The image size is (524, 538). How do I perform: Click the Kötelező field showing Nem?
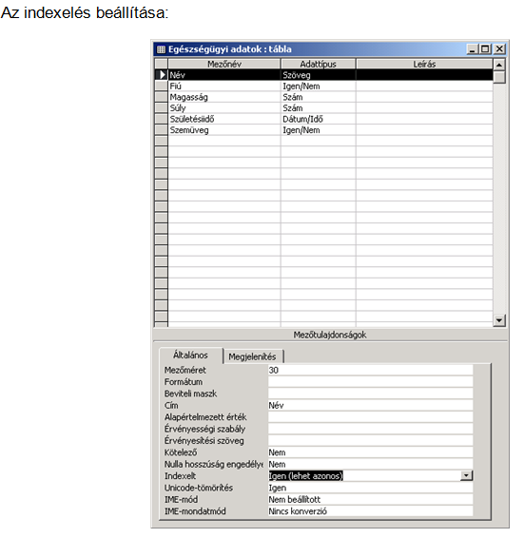(x=370, y=452)
